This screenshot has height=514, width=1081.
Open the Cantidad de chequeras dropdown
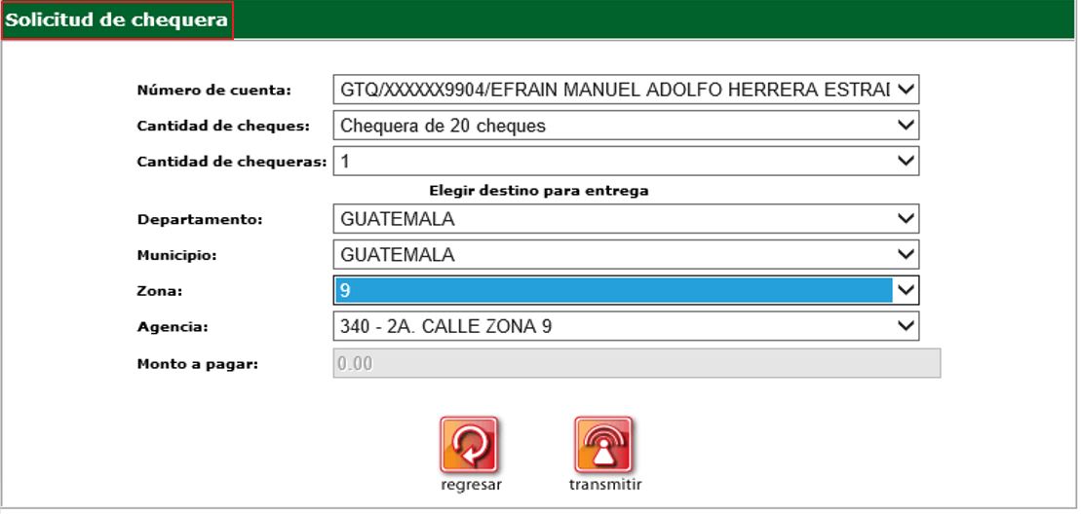(x=625, y=160)
